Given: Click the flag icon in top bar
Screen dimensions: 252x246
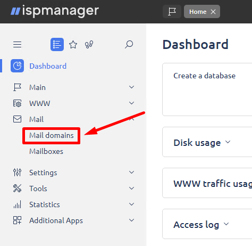Looking at the screenshot, I should click(172, 12).
